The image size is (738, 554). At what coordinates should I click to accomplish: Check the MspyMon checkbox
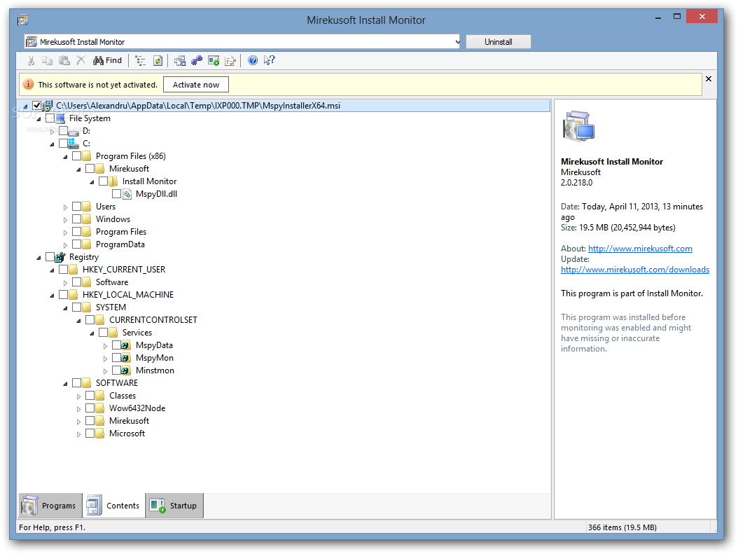point(116,358)
